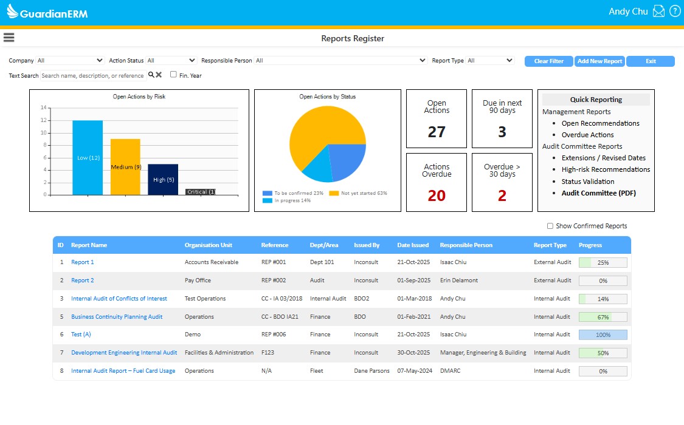Click the Add New Report button
The height and width of the screenshot is (425, 684).
point(599,61)
